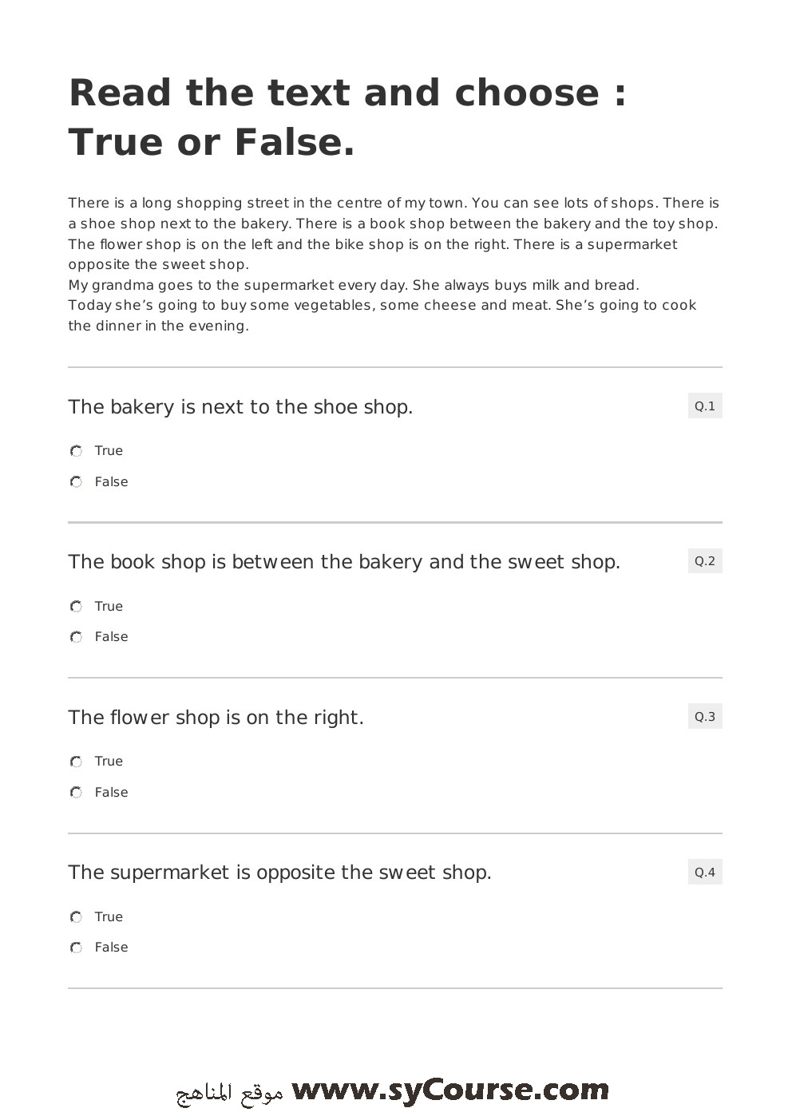The height and width of the screenshot is (1120, 792).
Task: Click the 'book shop is between' statement text
Action: tap(344, 562)
